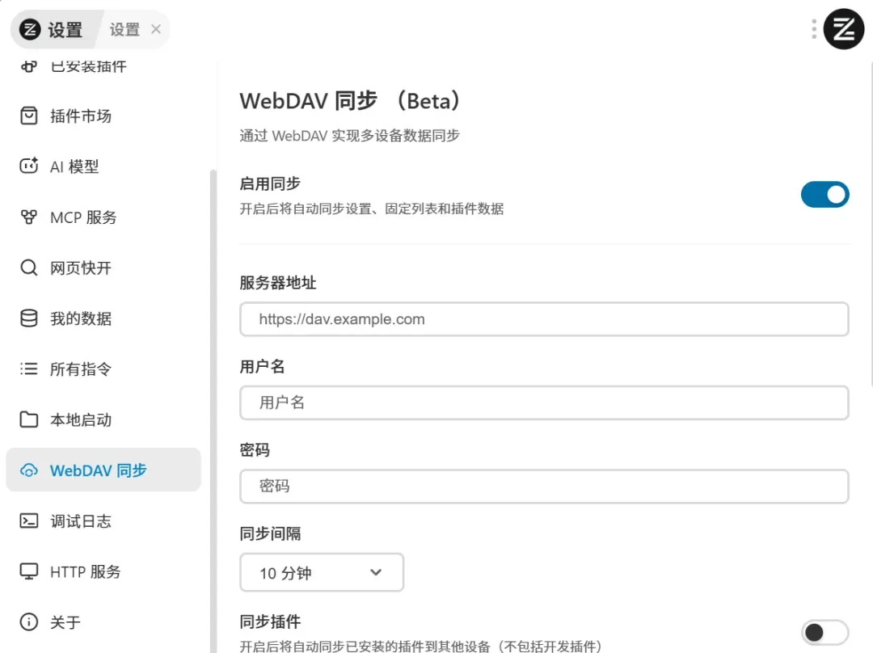
Task: Go to 本地启动 settings
Action: click(103, 419)
